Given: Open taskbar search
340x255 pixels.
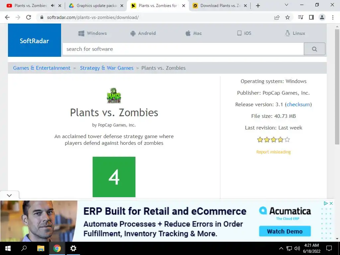Looking at the screenshot, I should point(24,248).
